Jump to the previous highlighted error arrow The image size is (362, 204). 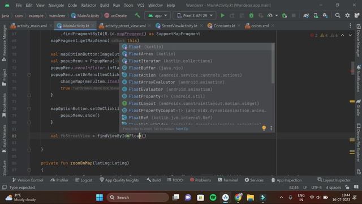(x=343, y=35)
